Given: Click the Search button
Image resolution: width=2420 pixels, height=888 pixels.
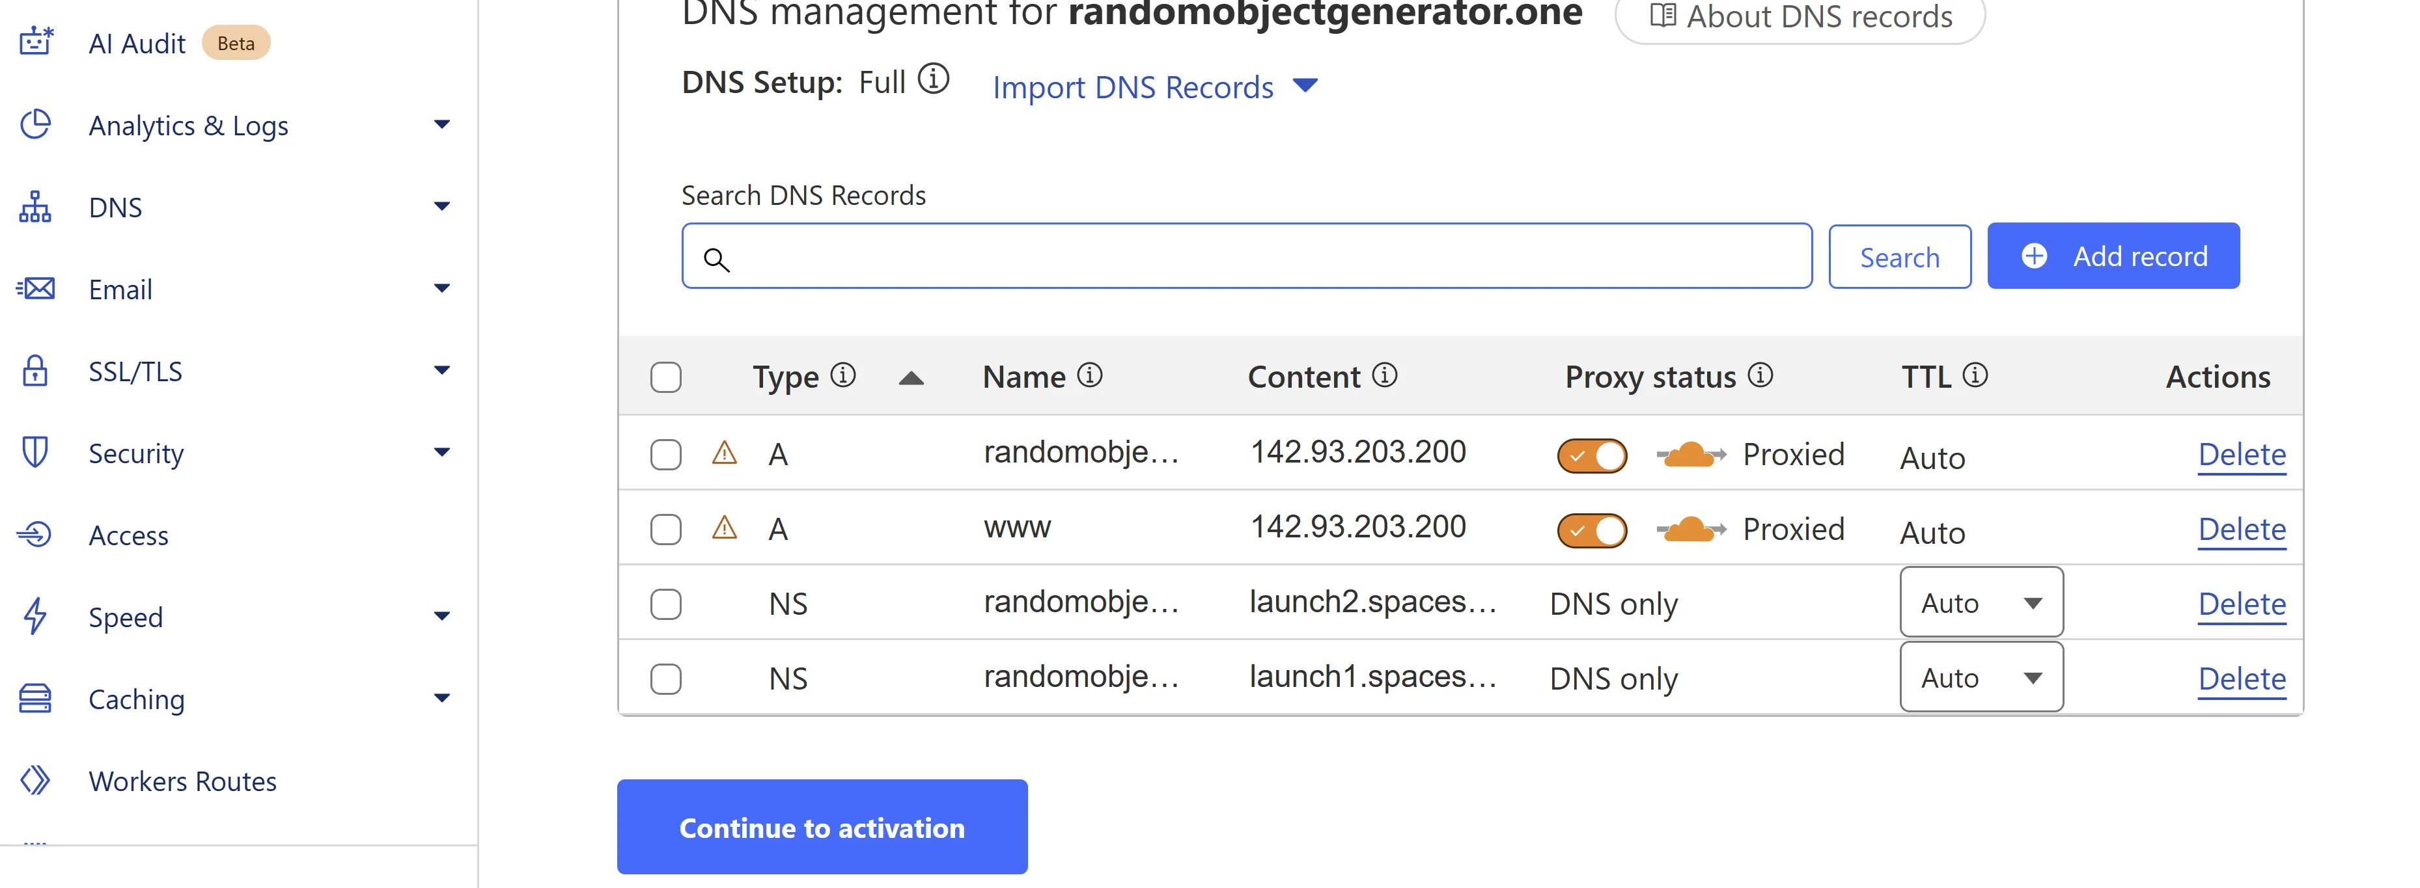Looking at the screenshot, I should click(1900, 256).
